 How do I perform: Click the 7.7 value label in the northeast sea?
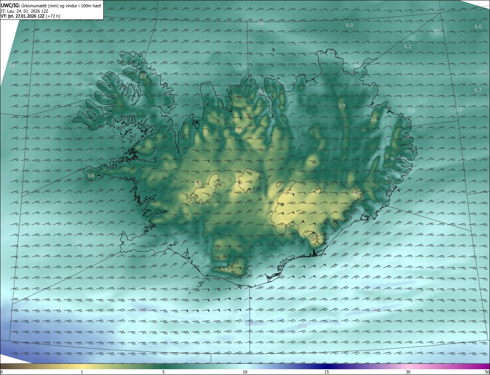point(438,31)
